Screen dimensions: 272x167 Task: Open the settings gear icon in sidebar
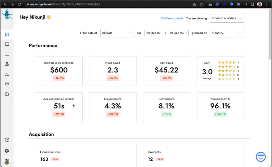[x=7, y=151]
